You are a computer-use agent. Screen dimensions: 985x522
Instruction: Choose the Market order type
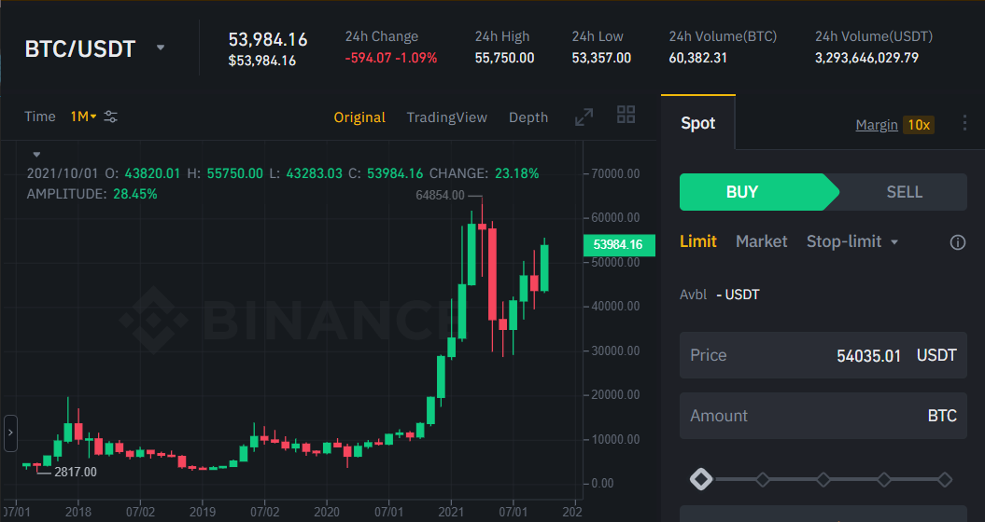click(761, 241)
